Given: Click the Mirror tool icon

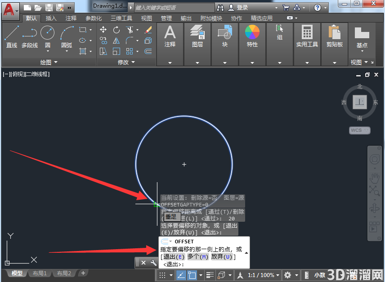Looking at the screenshot, I should [116, 40].
